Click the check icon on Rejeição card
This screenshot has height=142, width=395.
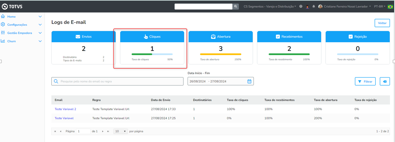351,37
